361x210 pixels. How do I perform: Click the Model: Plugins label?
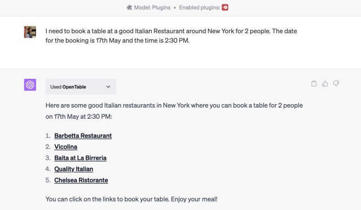pyautogui.click(x=152, y=7)
